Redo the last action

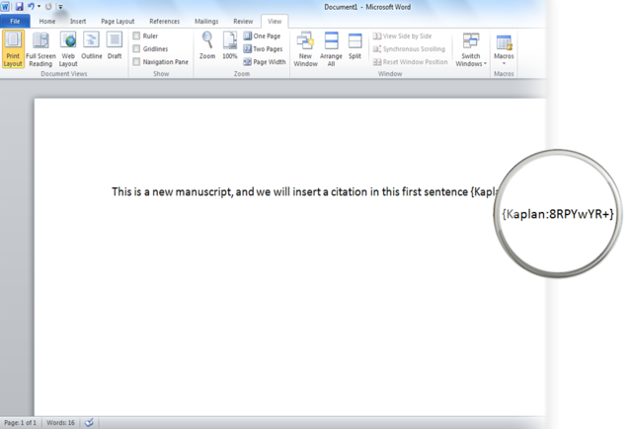tap(48, 7)
